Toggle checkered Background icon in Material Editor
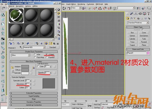This screenshot has height=109, width=152. coord(59,17)
